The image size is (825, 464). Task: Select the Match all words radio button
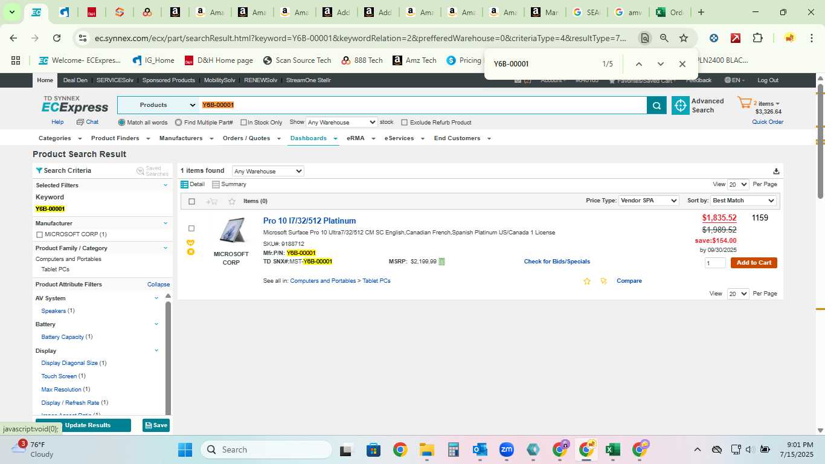coord(121,123)
